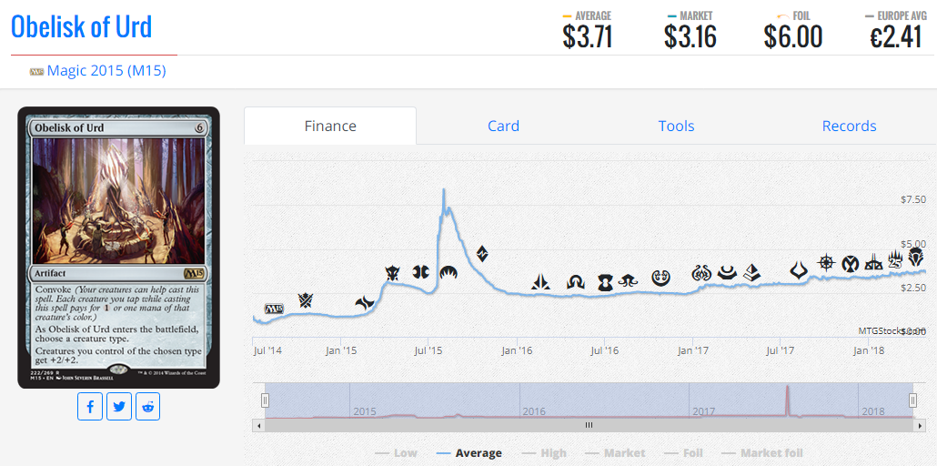Share card on Twitter
Screen dimensions: 937x466
[119, 408]
